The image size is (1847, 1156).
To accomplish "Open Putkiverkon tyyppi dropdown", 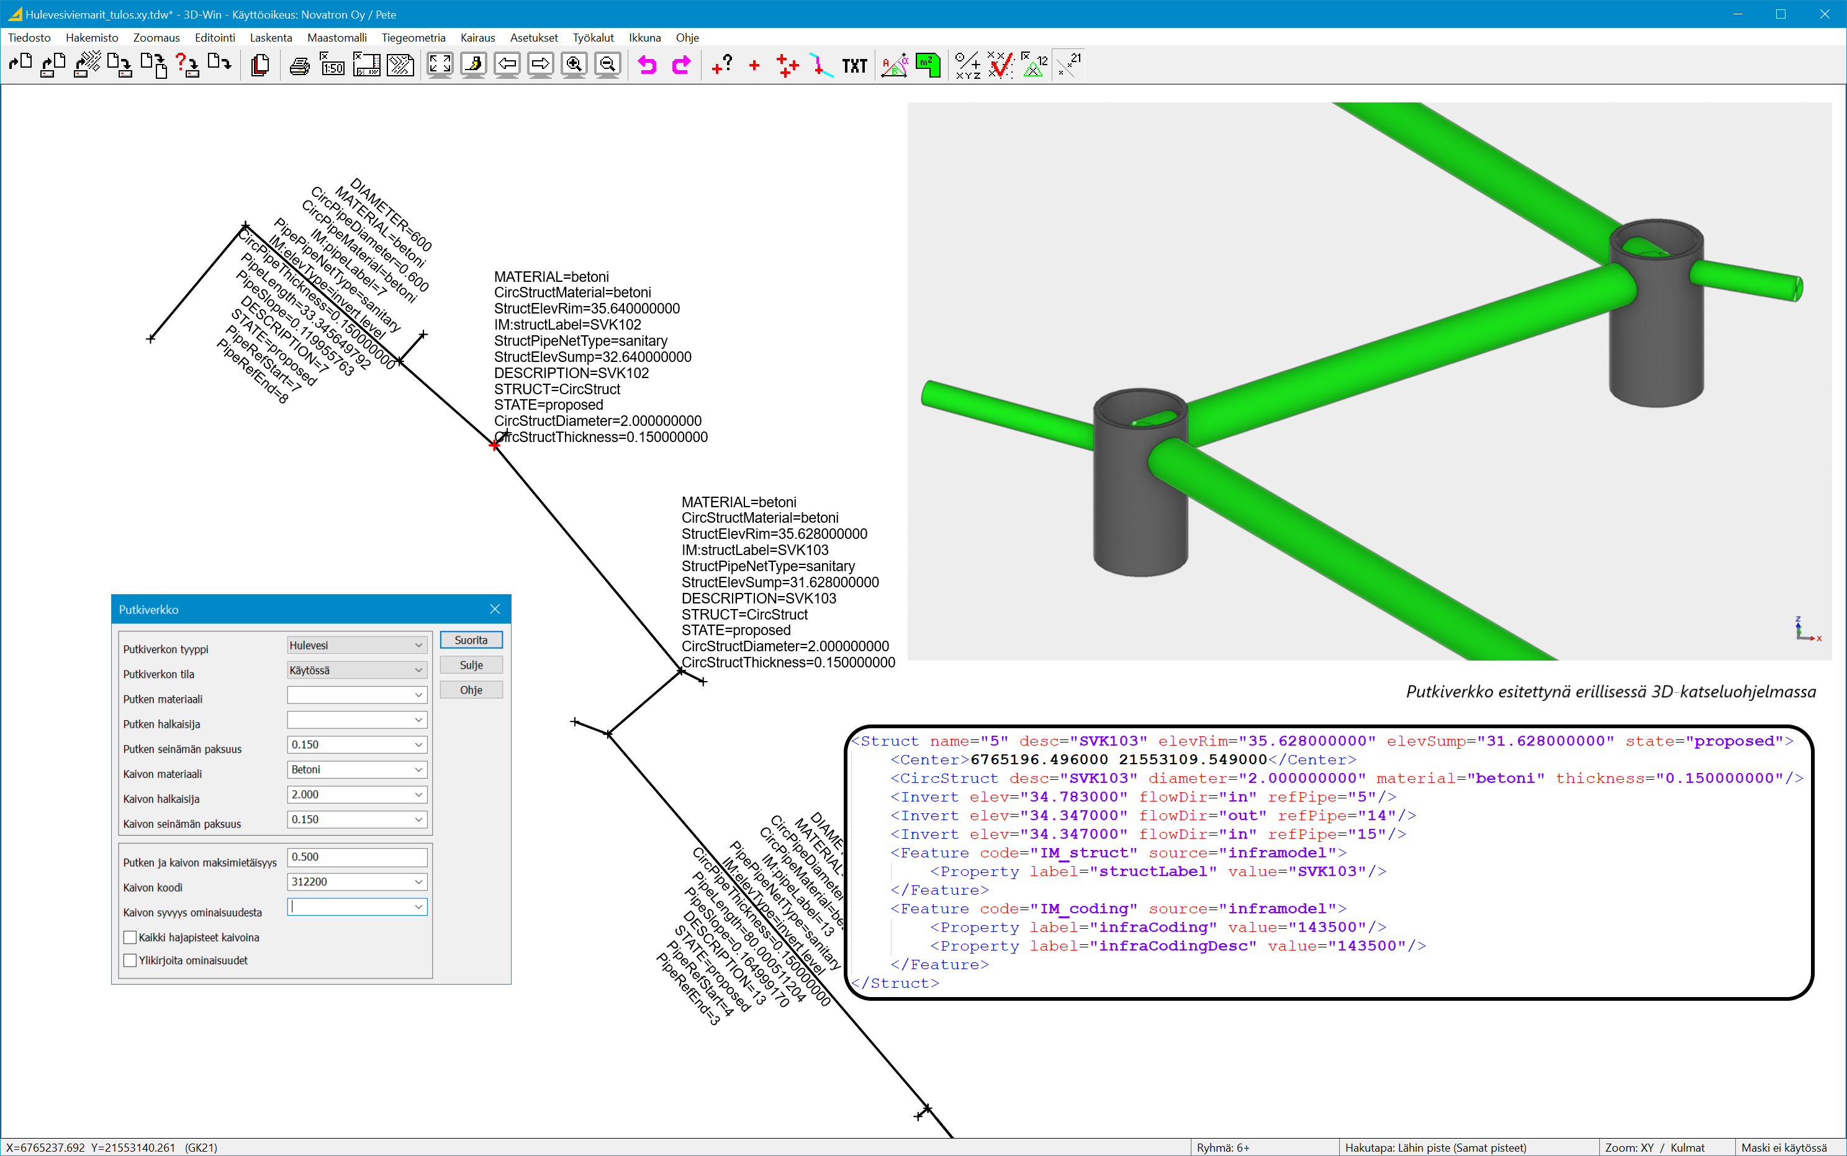I will coord(356,645).
